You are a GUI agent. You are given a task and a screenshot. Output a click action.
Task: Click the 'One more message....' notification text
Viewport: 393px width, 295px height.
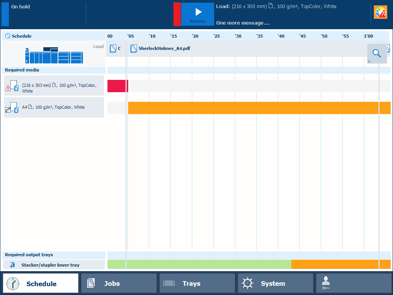pos(243,23)
